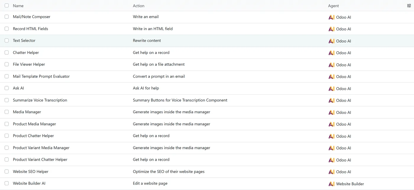Open the Record HTML Fields record
This screenshot has width=414, height=190.
30,29
